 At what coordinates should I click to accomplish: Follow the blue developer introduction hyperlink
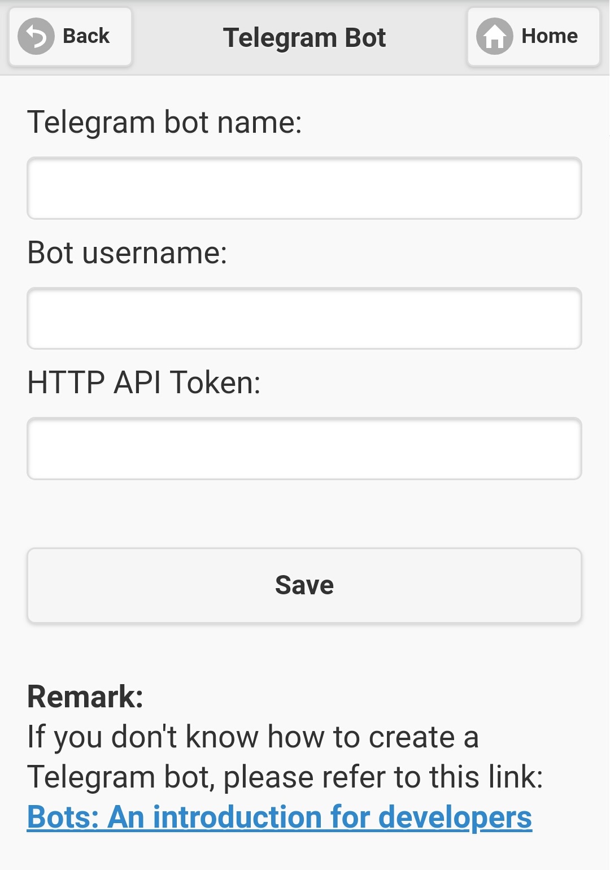[279, 817]
